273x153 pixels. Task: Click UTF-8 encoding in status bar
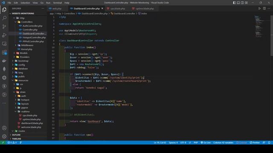point(183,142)
